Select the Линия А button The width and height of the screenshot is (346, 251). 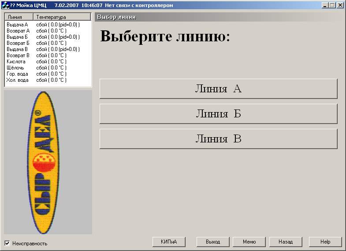[219, 89]
